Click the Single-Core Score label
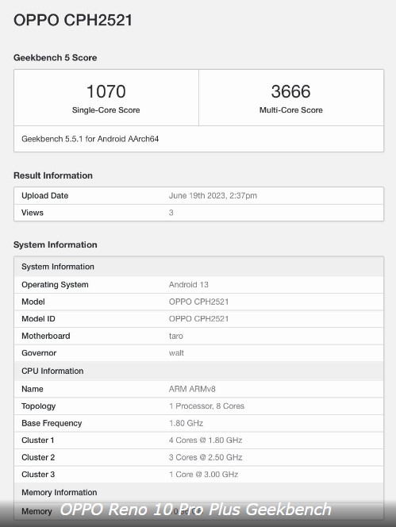Image resolution: width=396 pixels, height=527 pixels. (x=106, y=110)
